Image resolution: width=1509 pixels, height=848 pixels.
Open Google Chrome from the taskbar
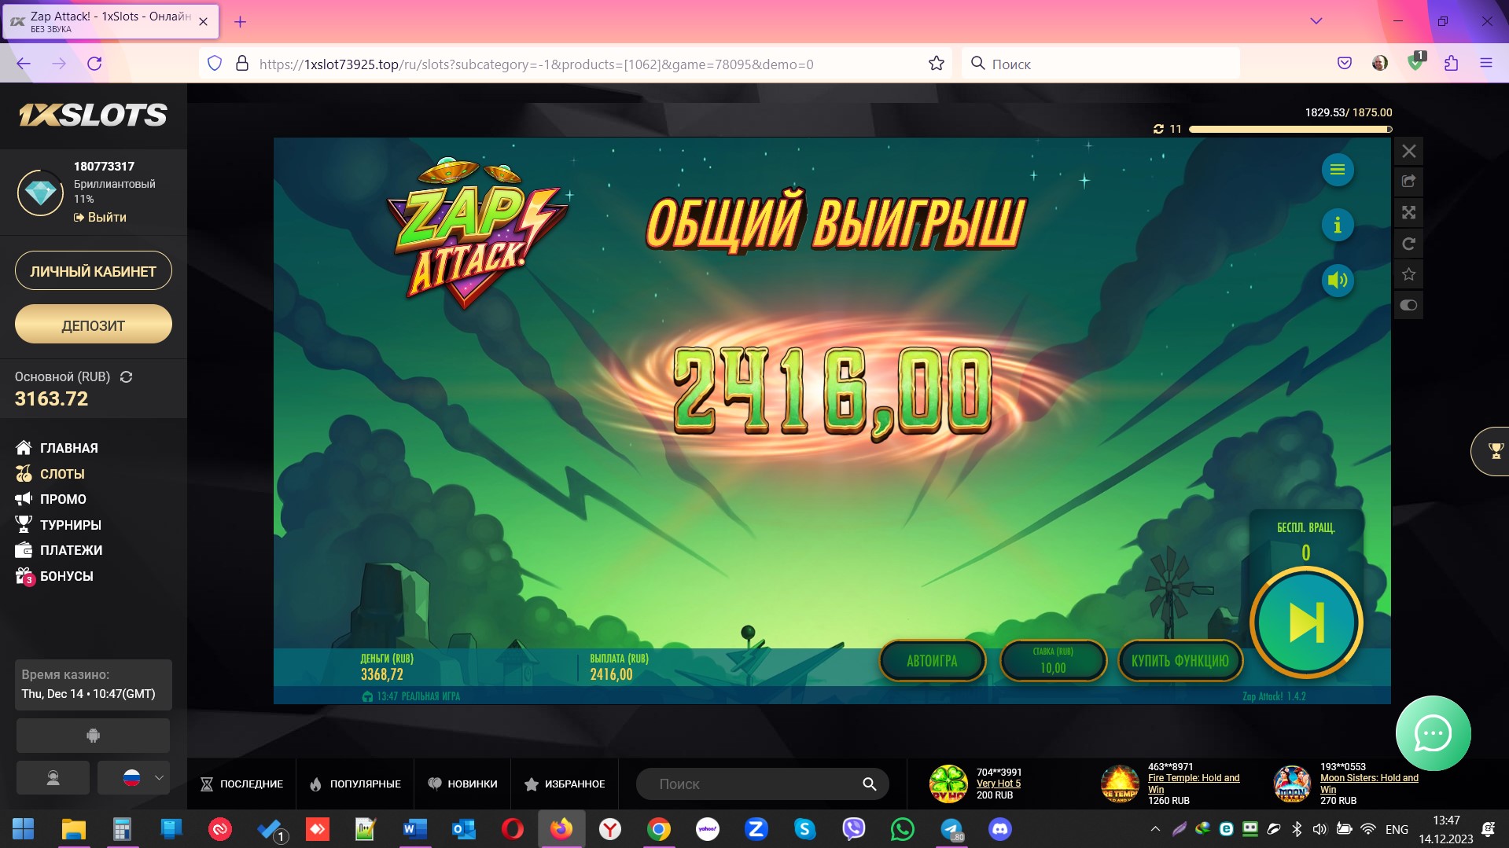coord(659,829)
